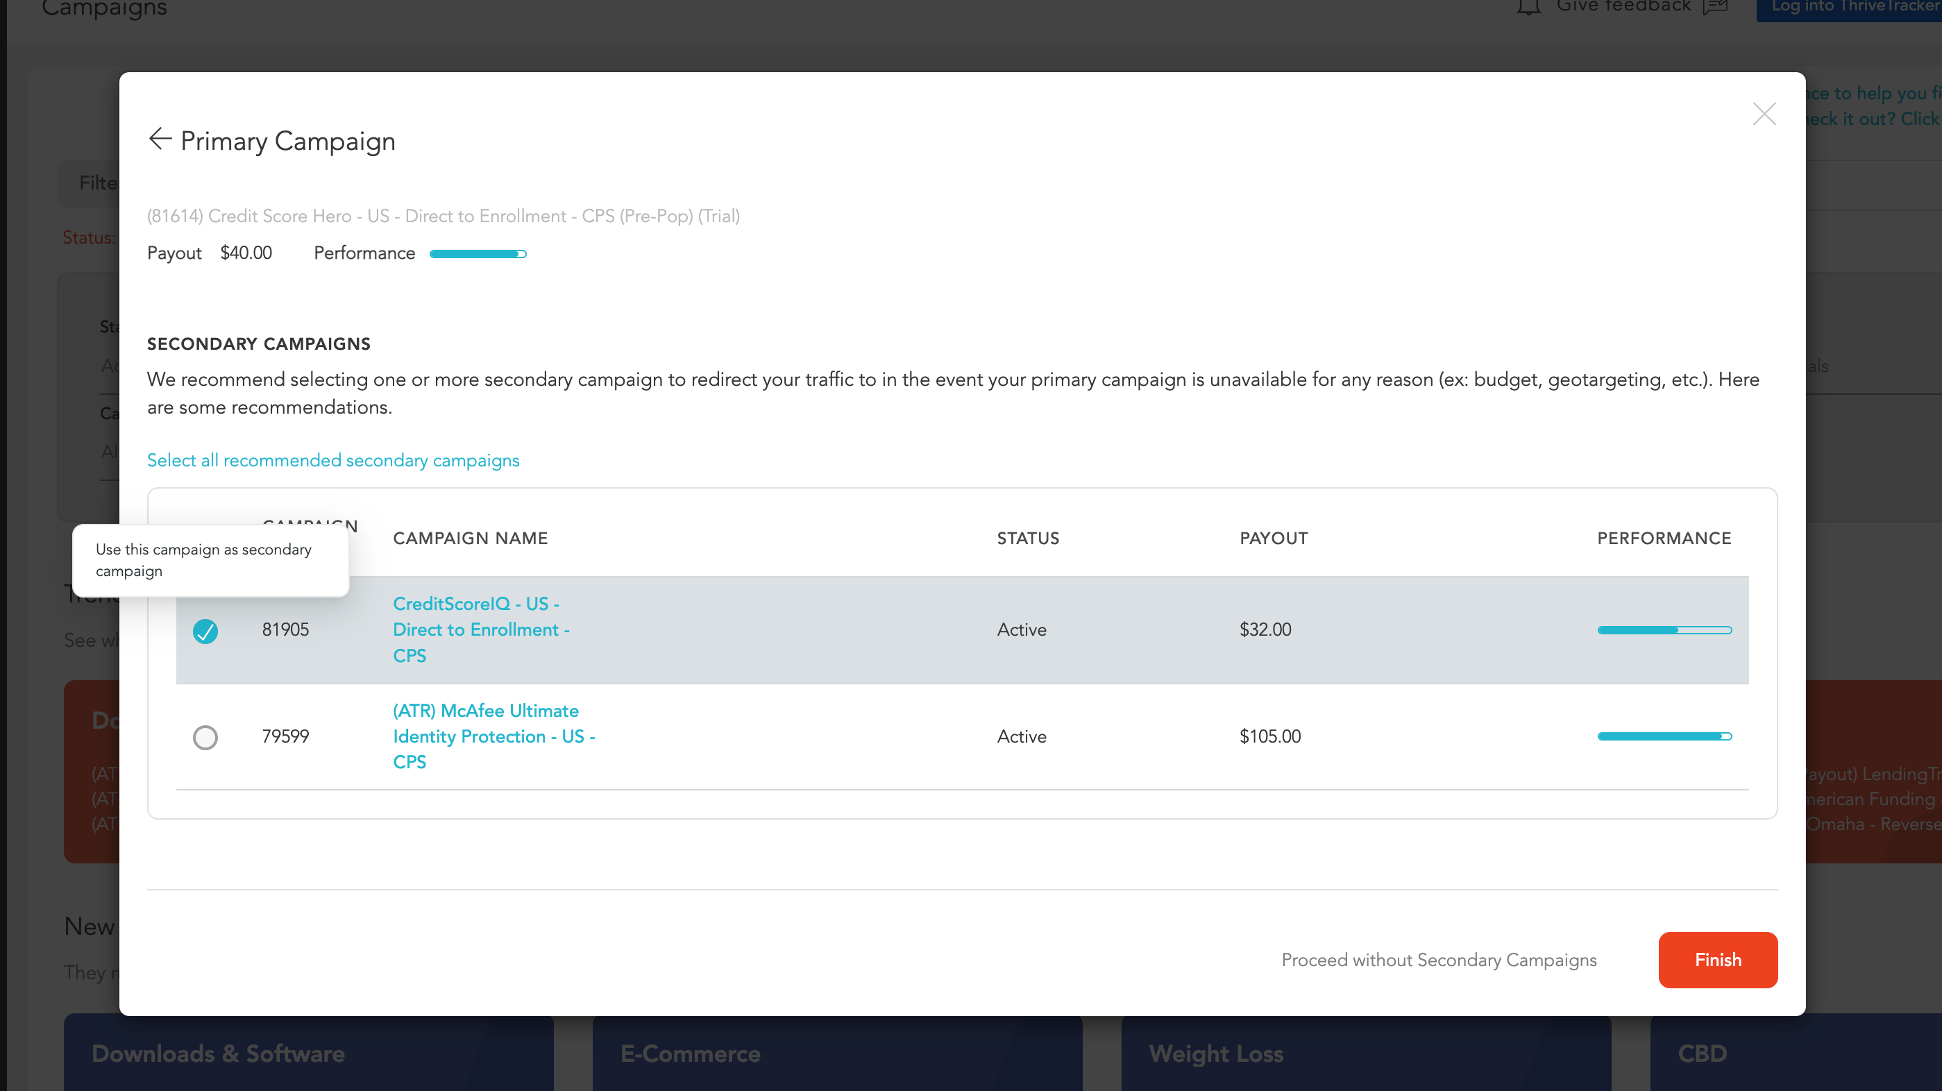
Task: Click the PAYOUT column header
Action: point(1274,539)
